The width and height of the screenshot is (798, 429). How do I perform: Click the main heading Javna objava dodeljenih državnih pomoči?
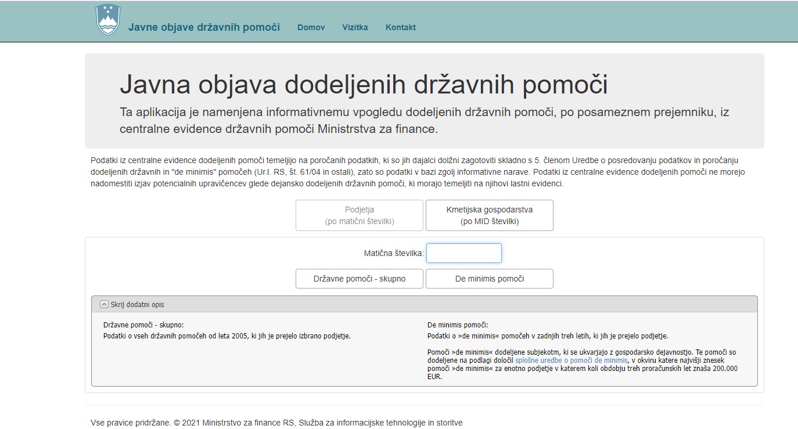click(364, 85)
